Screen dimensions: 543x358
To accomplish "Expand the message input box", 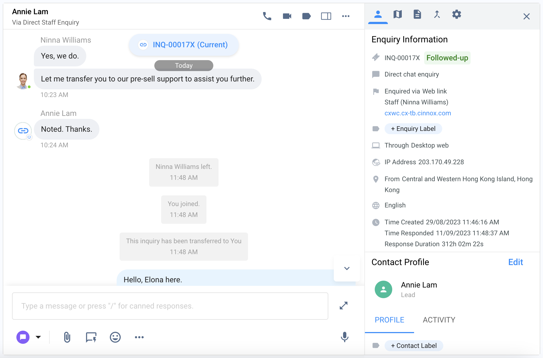I will click(343, 306).
